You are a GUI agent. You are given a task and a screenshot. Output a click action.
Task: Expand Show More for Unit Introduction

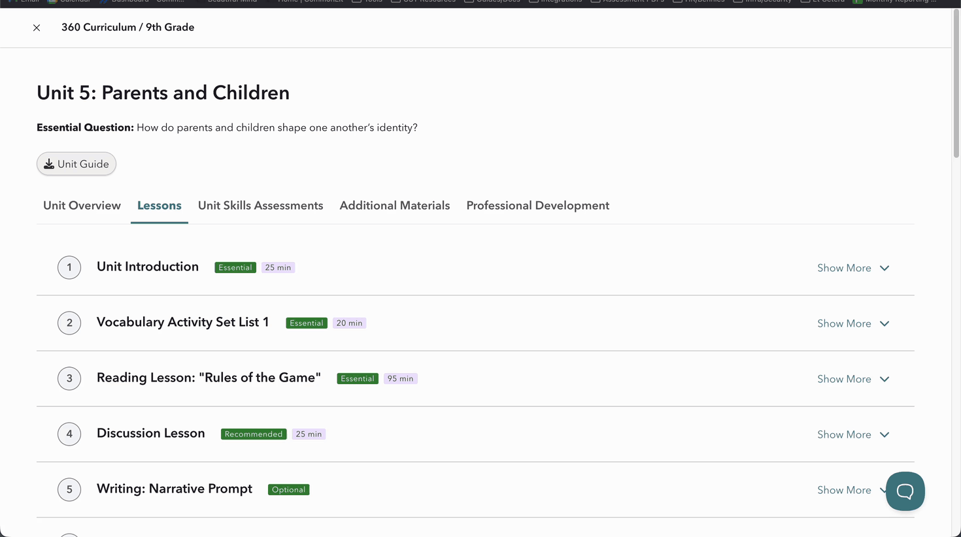(853, 268)
